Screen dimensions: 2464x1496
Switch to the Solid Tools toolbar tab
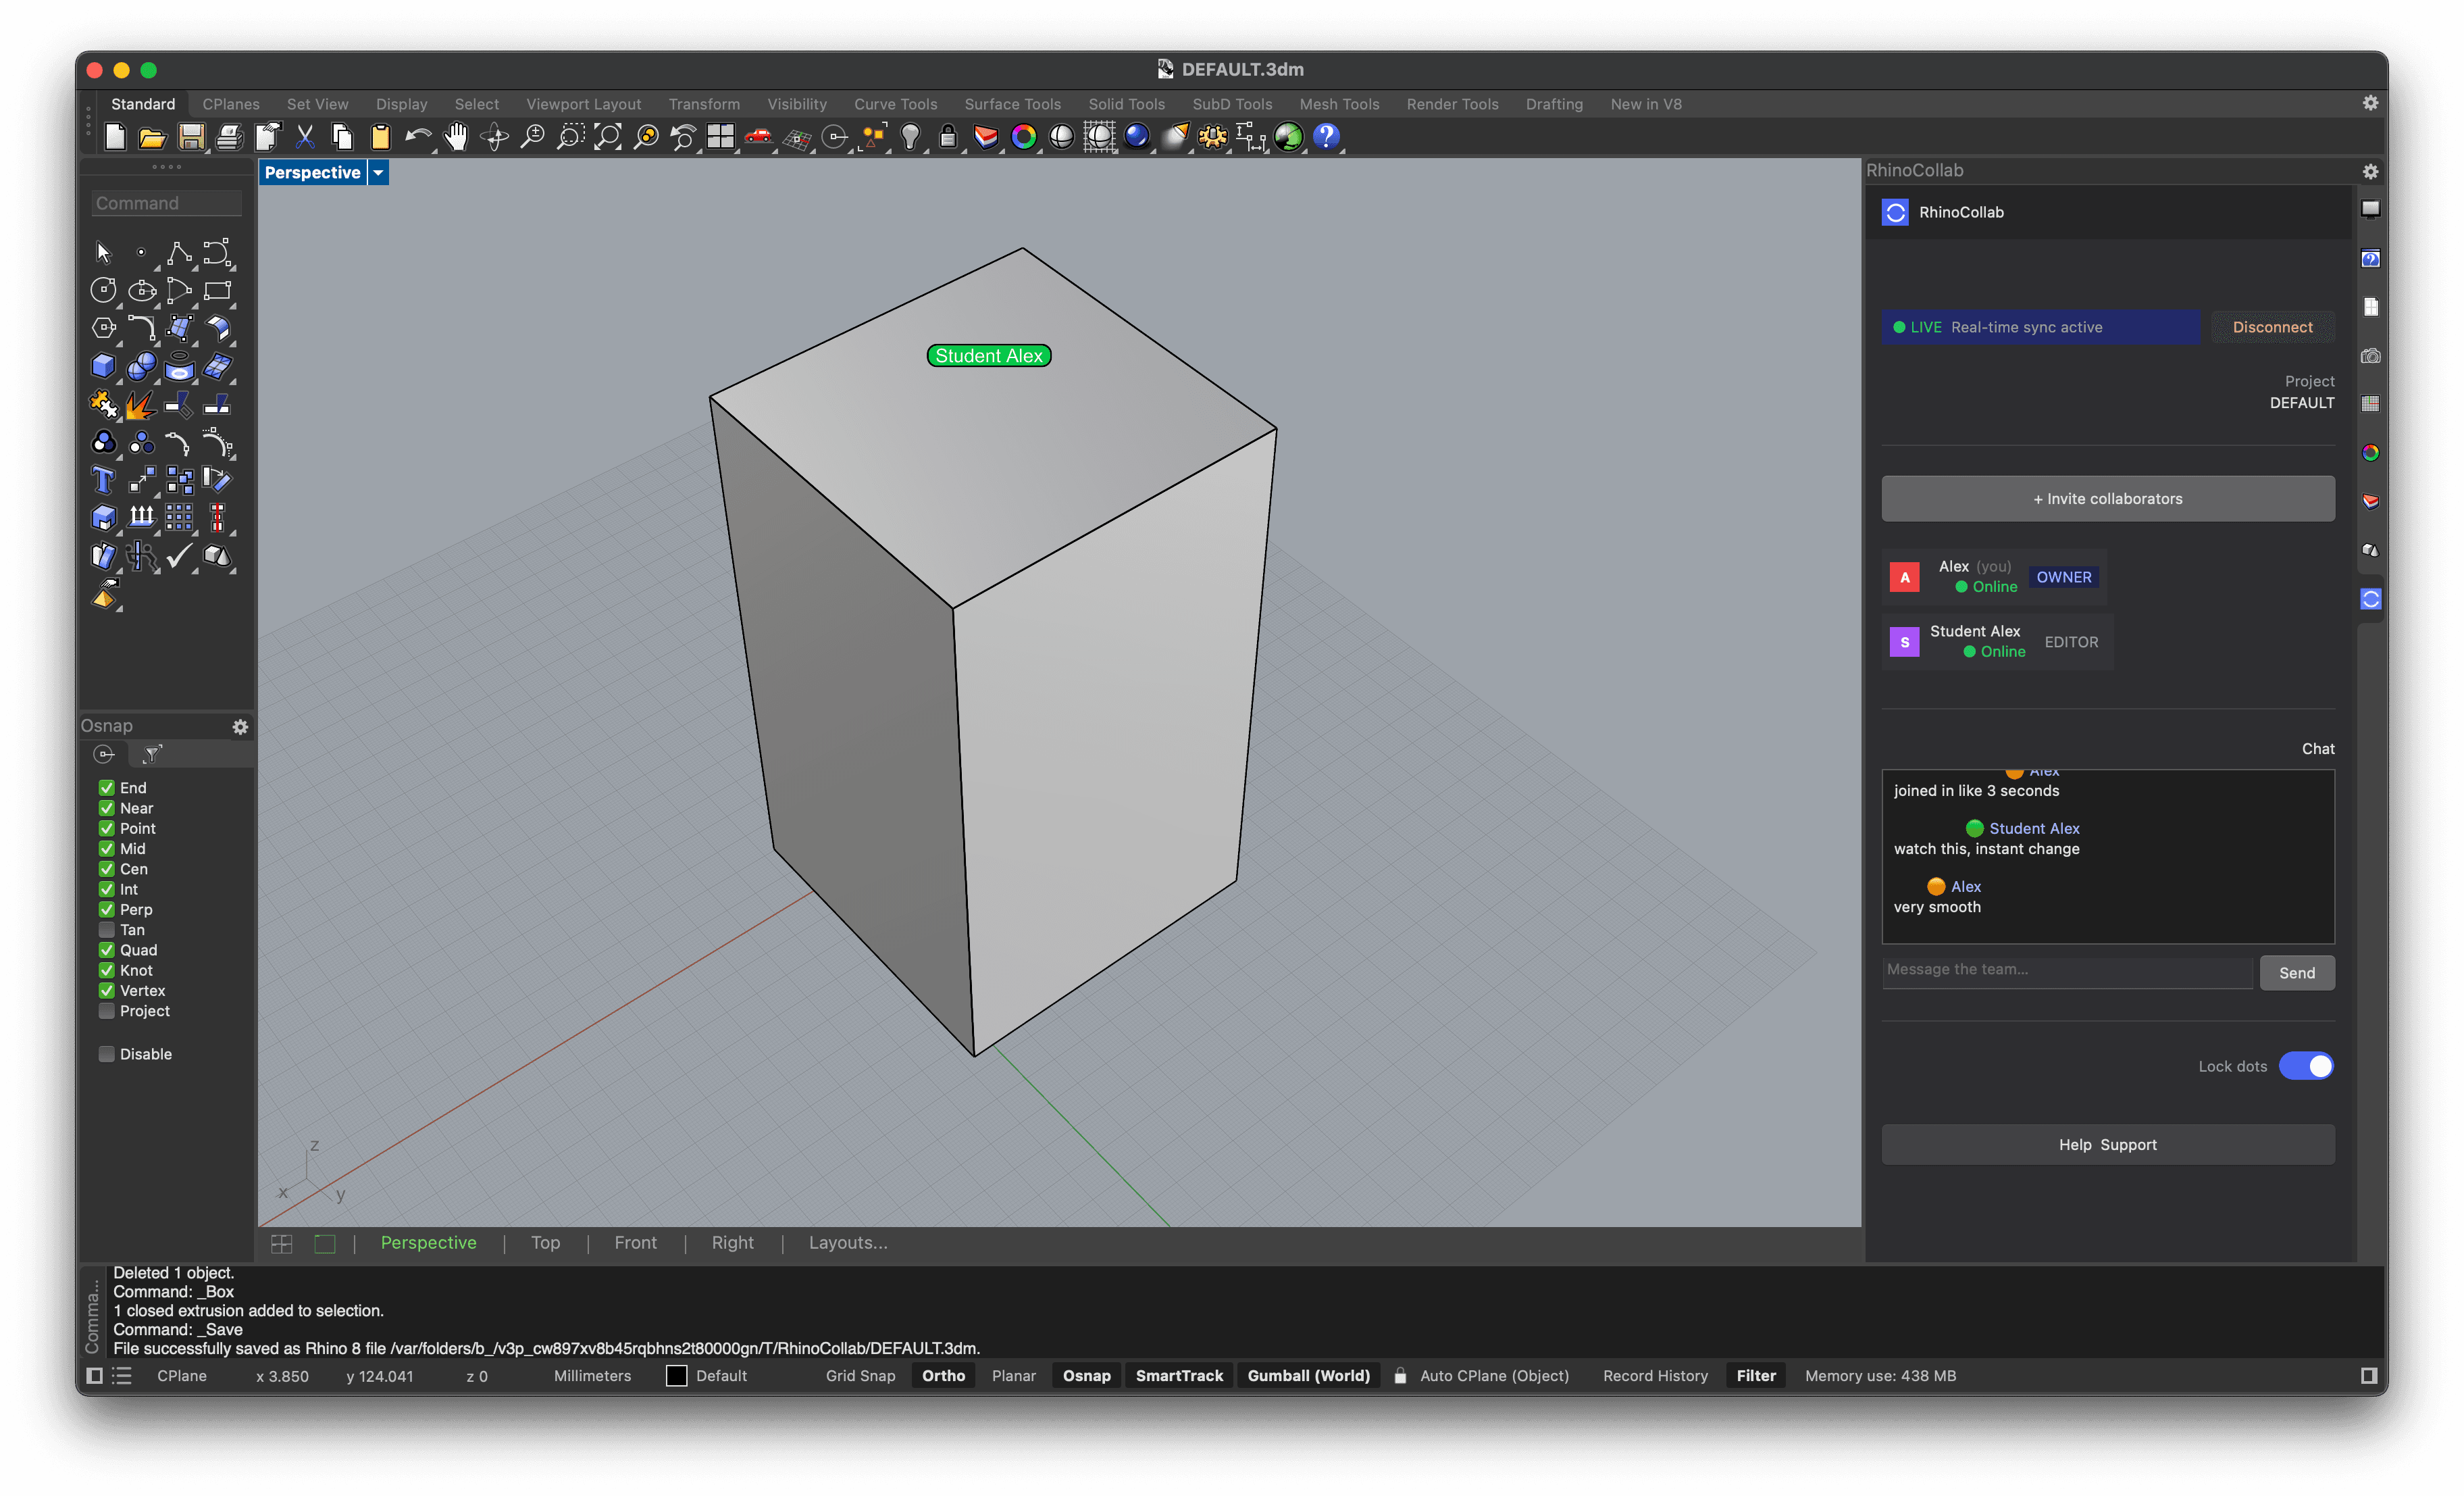tap(1126, 104)
